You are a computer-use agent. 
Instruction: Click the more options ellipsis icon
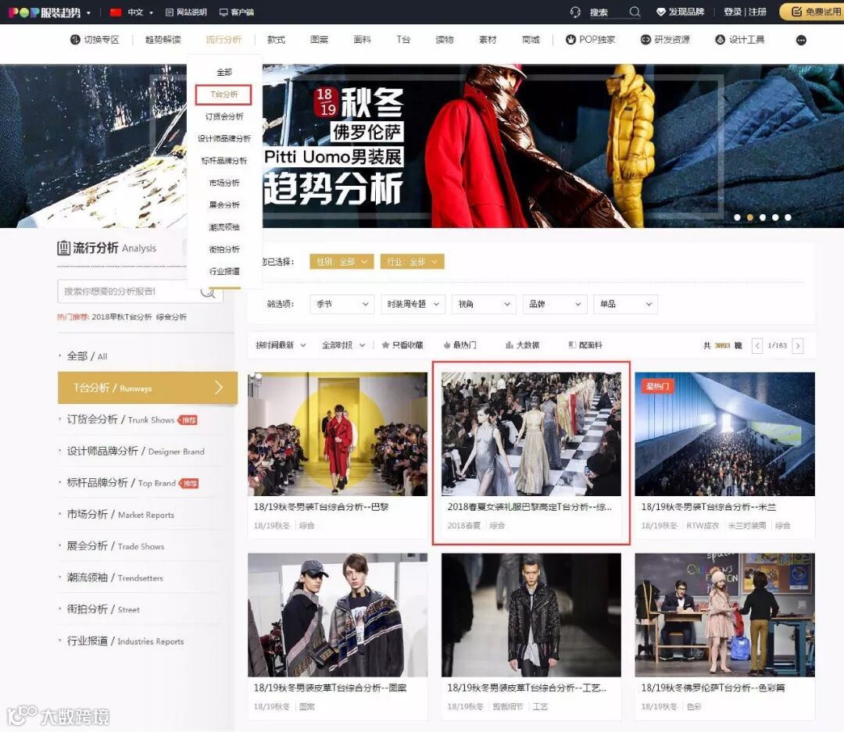[801, 41]
